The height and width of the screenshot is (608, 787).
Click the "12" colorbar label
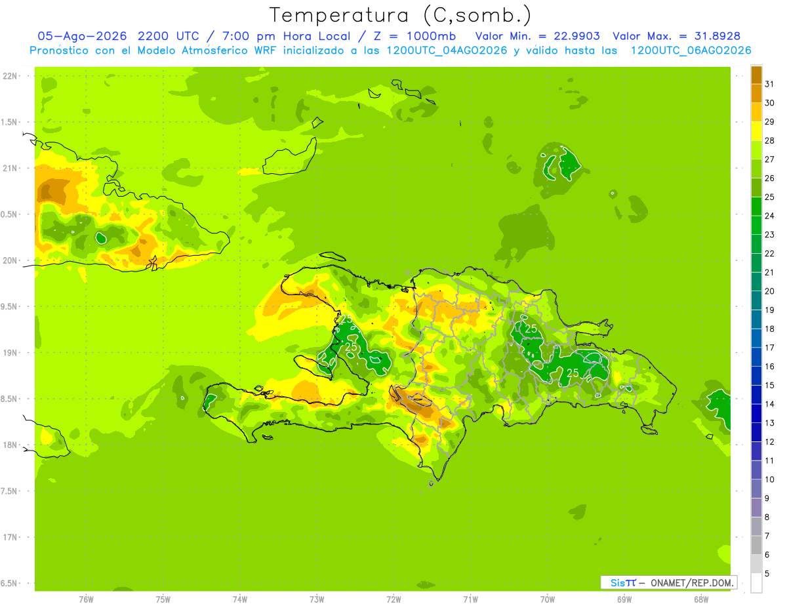pyautogui.click(x=770, y=441)
